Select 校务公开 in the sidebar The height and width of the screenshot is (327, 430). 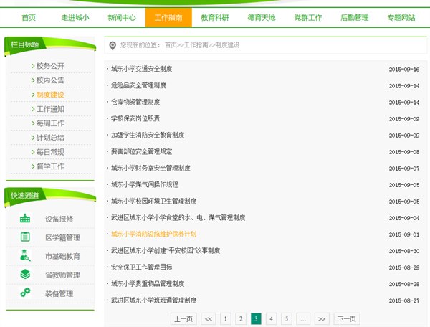tap(50, 66)
